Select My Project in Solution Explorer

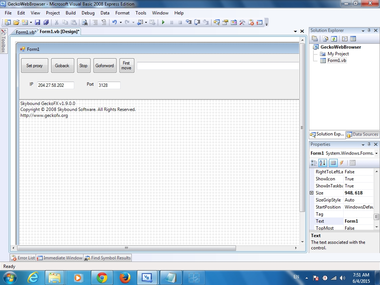pos(338,54)
